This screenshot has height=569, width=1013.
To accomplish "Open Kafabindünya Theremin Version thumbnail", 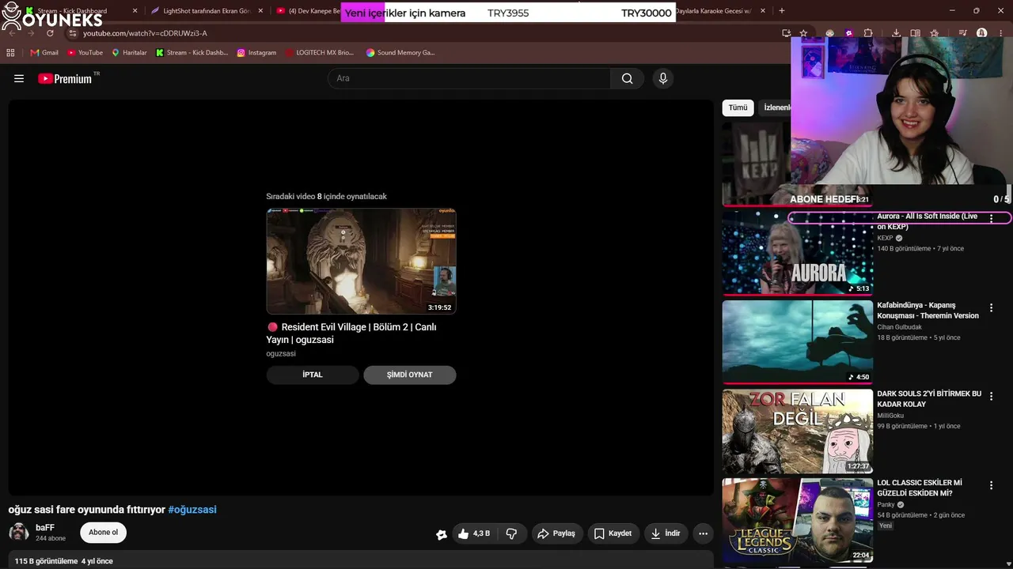I will tap(797, 341).
